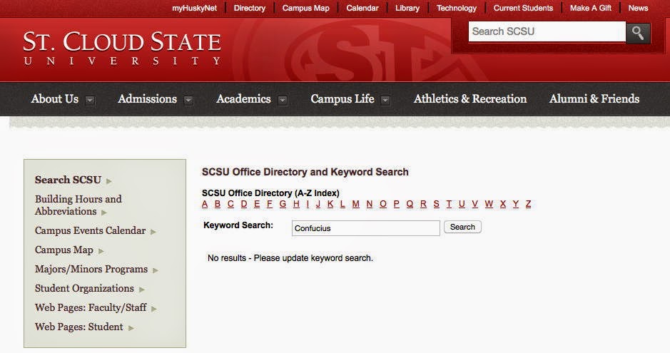The image size is (670, 353).
Task: Click the Search button next to keyword
Action: pyautogui.click(x=462, y=227)
